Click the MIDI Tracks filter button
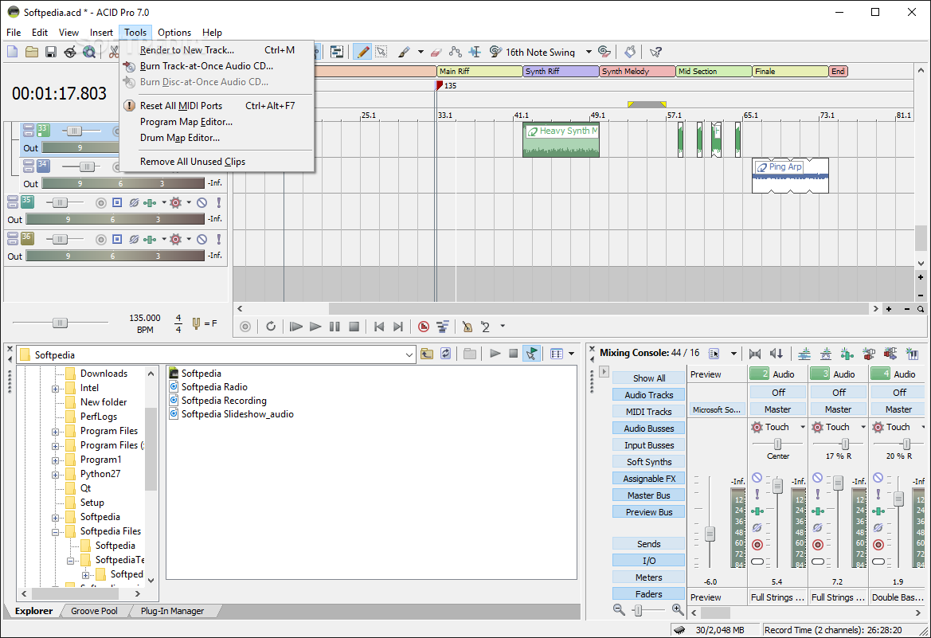931x638 pixels. [648, 412]
